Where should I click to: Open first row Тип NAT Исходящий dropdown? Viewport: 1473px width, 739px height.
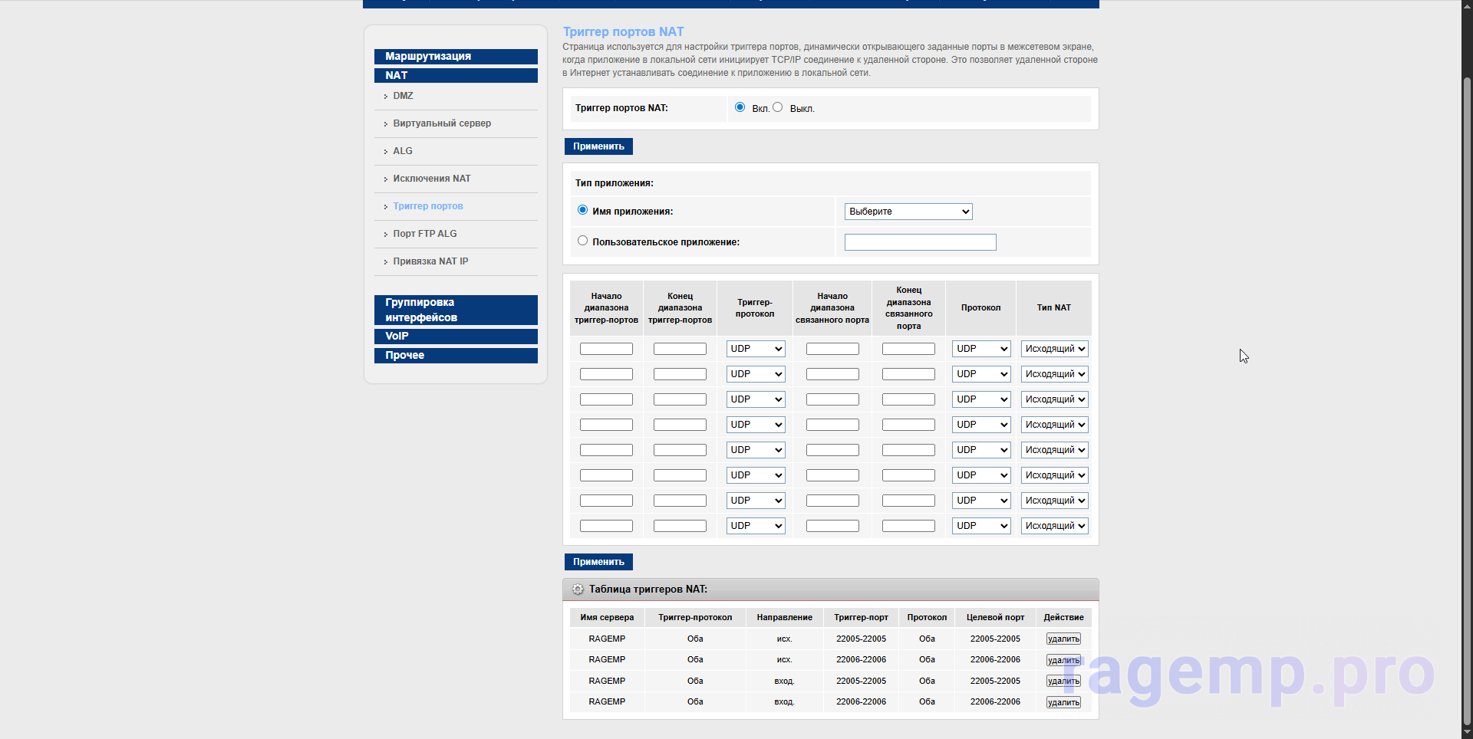pyautogui.click(x=1054, y=349)
